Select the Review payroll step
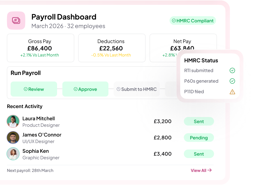This screenshot has width=256, height=185. [34, 89]
